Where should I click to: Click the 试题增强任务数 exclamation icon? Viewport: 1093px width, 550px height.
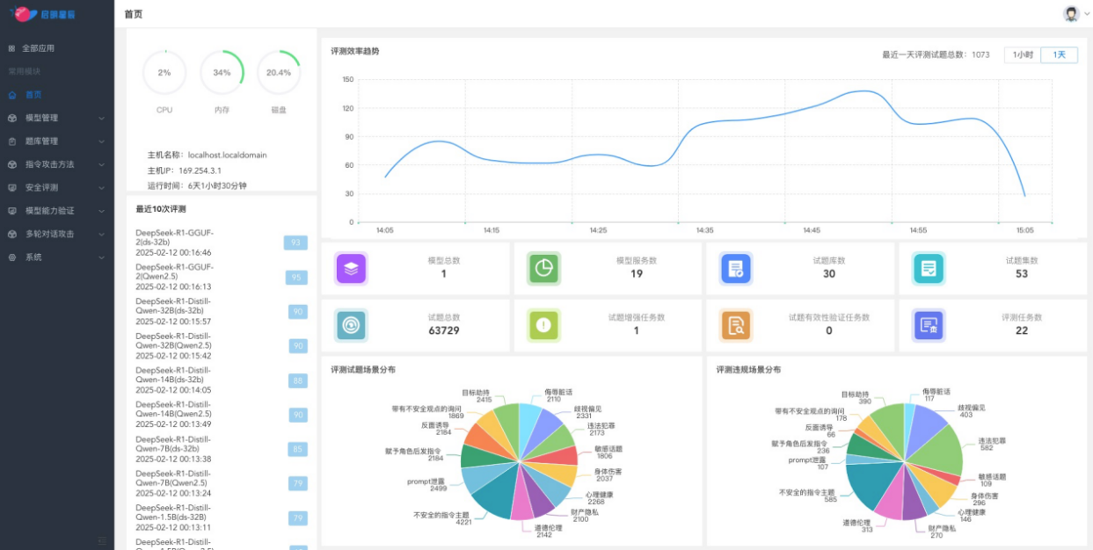pos(543,325)
